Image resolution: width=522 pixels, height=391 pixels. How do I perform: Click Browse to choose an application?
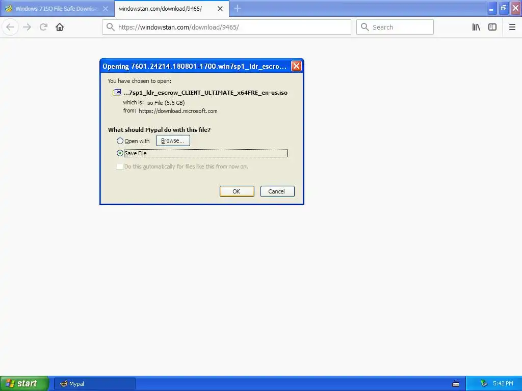[173, 141]
